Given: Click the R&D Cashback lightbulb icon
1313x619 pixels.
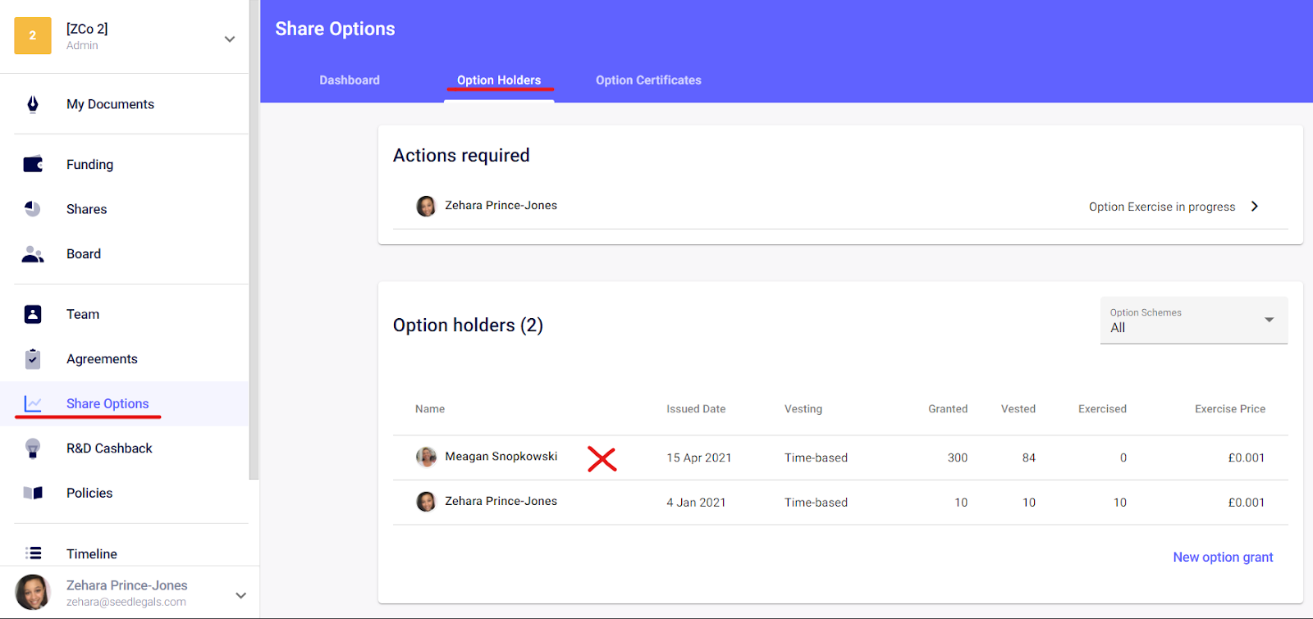Looking at the screenshot, I should [33, 448].
